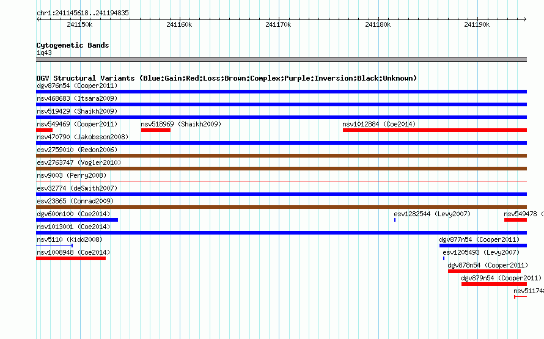Open the nsv1008948 (Coe2014) variant

point(73,252)
